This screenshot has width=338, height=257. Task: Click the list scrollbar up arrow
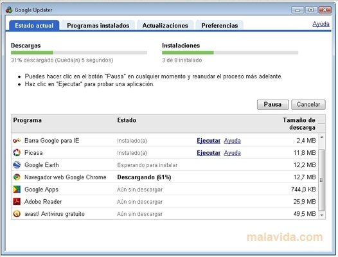[x=322, y=137]
